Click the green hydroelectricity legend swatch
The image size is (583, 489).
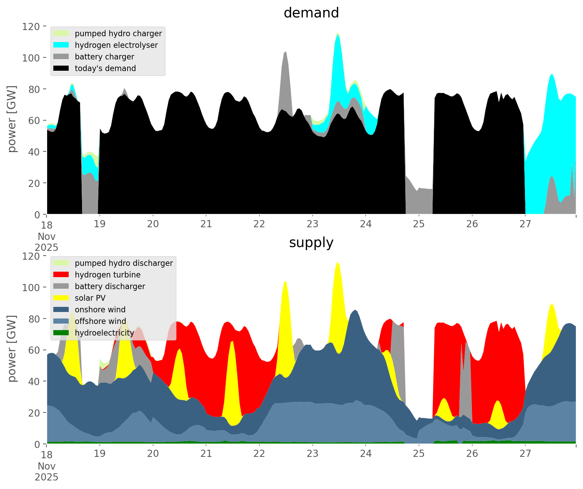(61, 333)
